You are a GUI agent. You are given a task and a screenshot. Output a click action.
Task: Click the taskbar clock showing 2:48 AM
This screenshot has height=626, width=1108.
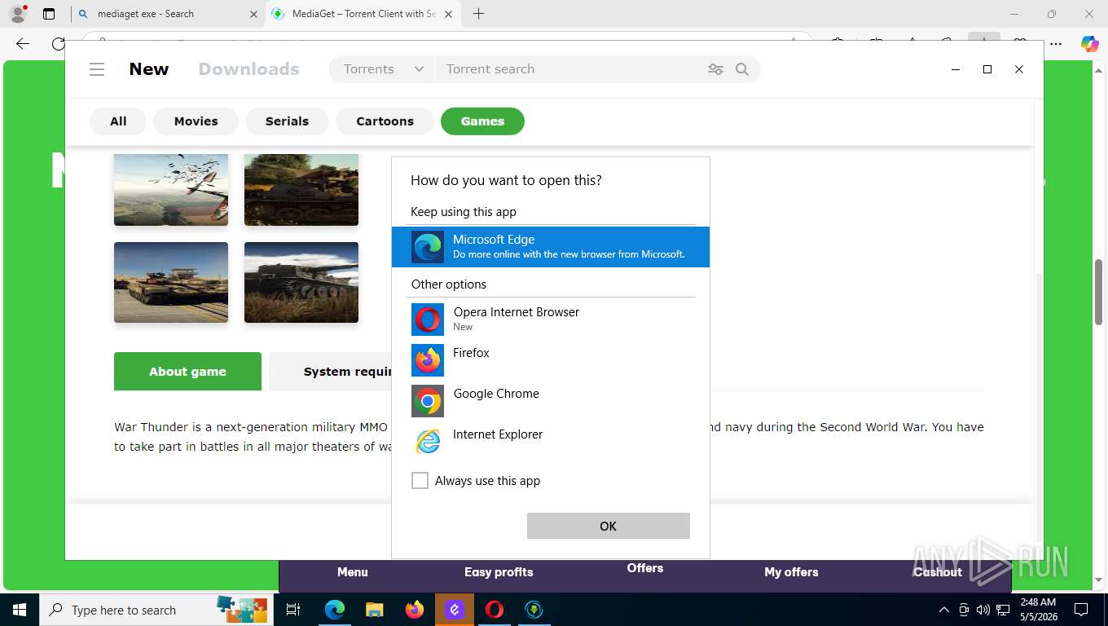(x=1038, y=610)
